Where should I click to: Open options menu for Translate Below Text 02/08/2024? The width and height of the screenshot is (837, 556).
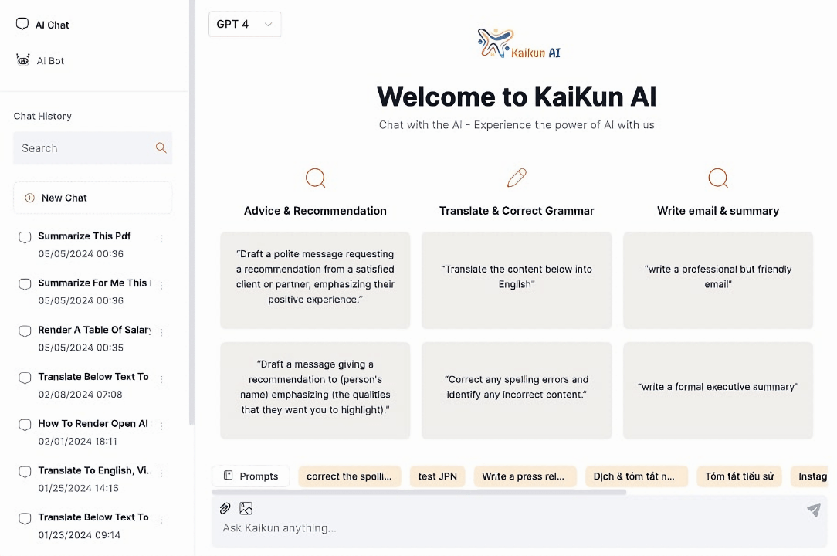[161, 379]
